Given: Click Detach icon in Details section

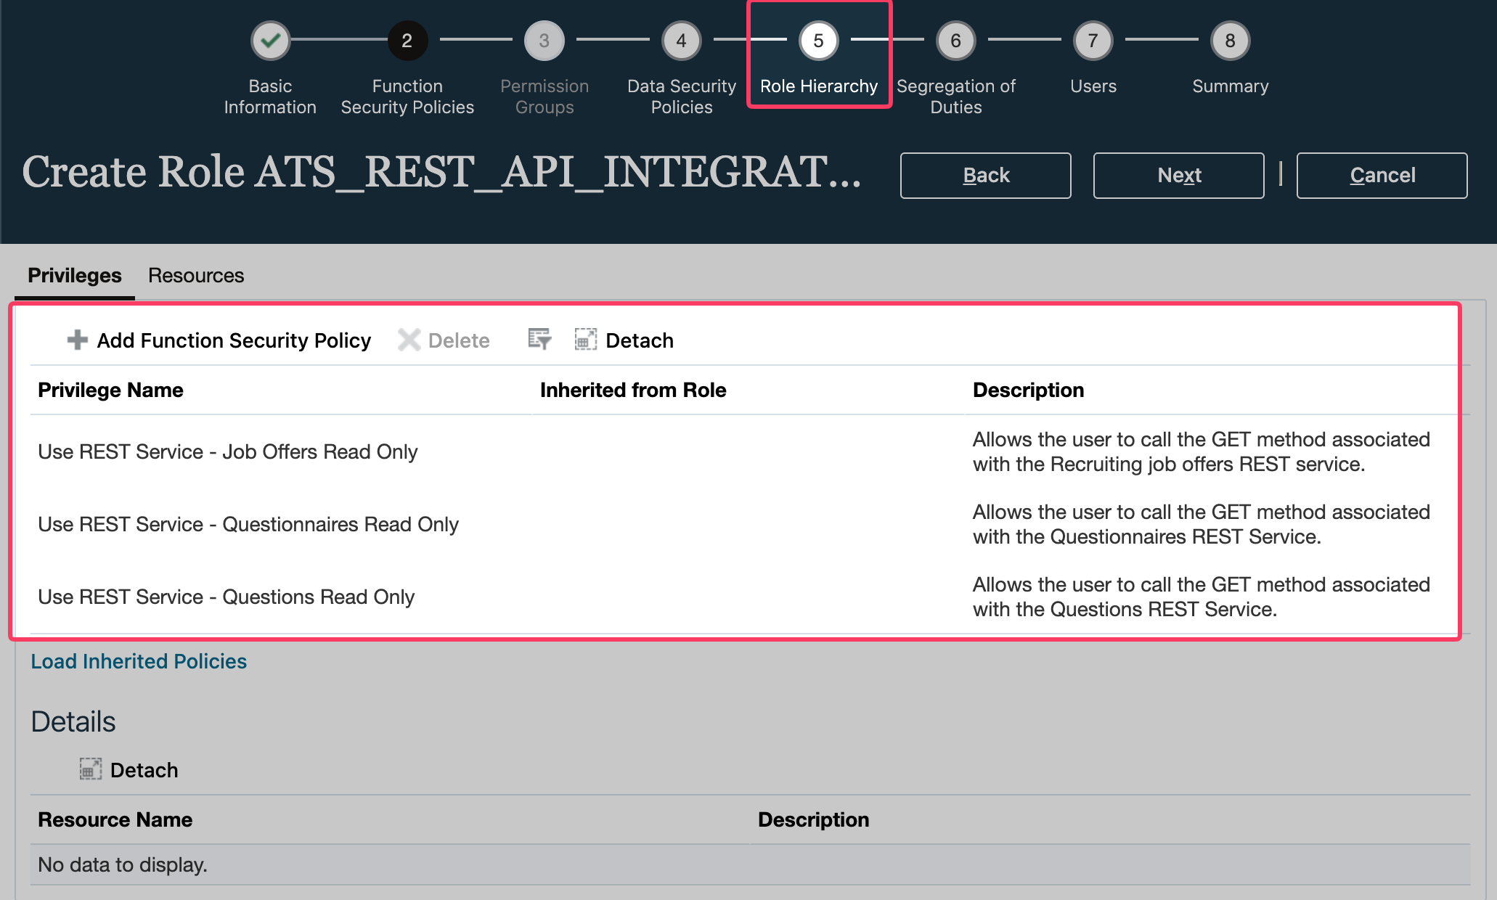Looking at the screenshot, I should (90, 769).
